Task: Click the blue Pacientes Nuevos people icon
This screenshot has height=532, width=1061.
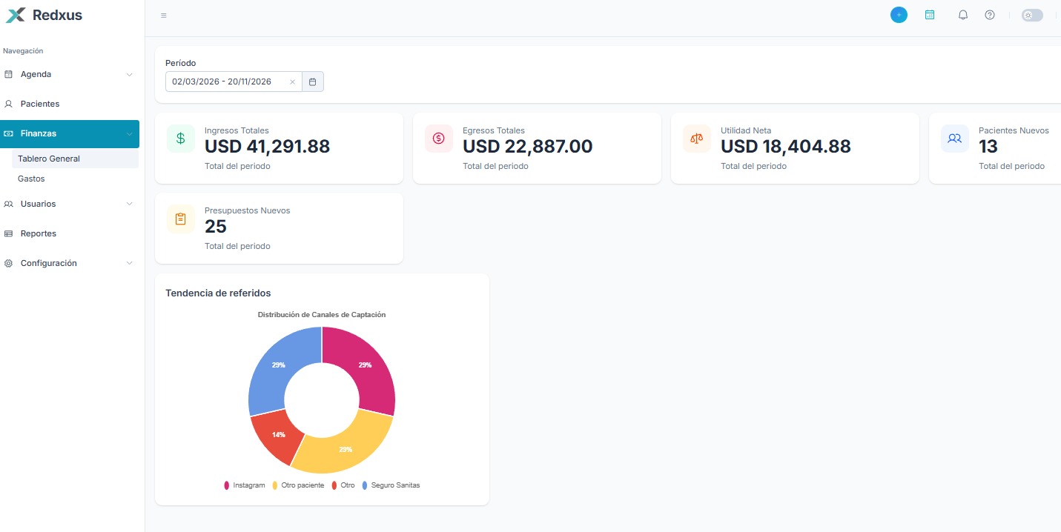Action: click(x=955, y=139)
